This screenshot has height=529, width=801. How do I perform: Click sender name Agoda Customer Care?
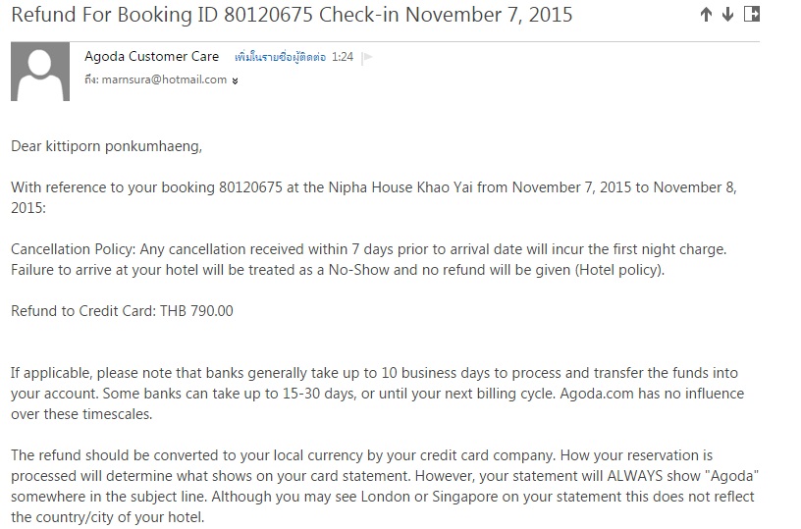point(152,57)
